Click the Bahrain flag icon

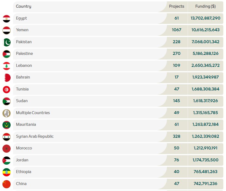(7, 78)
